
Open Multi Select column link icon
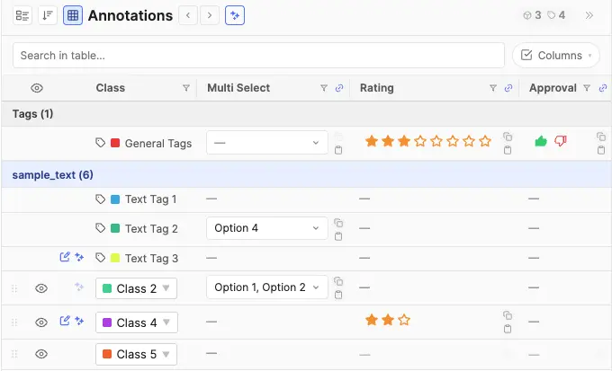tap(339, 88)
